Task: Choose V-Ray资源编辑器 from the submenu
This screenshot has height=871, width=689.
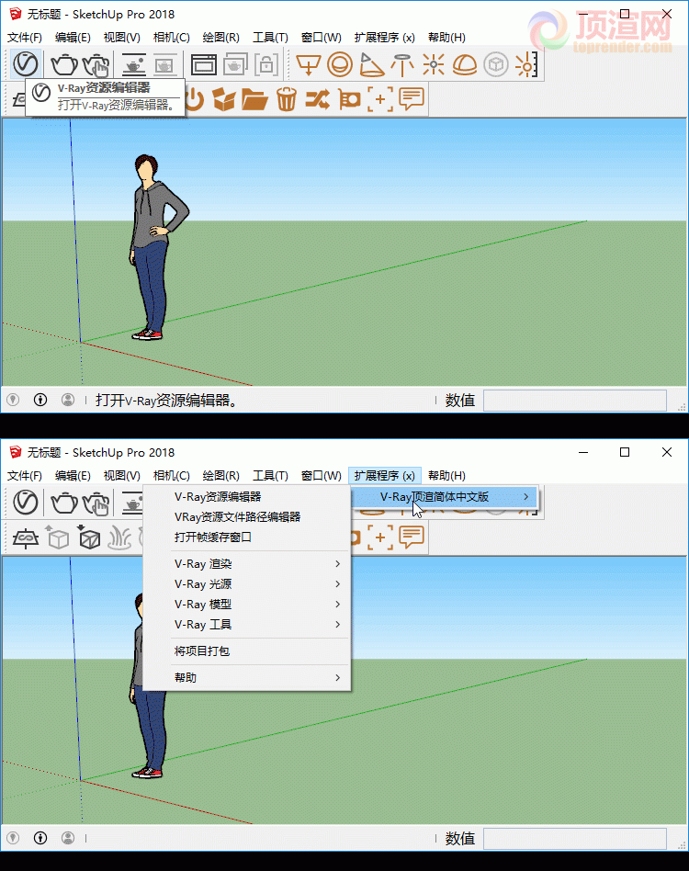Action: [x=247, y=497]
